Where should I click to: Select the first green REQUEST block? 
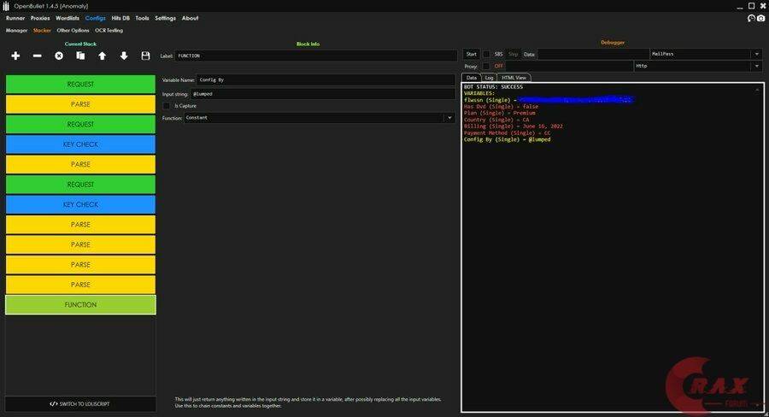click(x=80, y=85)
